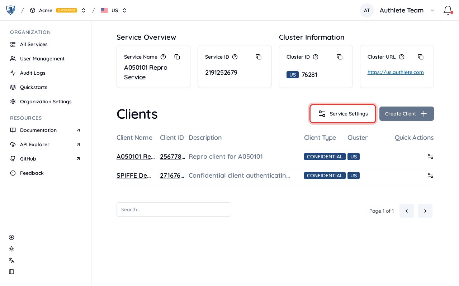Open the notifications bell
This screenshot has width=459, height=286.
pyautogui.click(x=448, y=10)
